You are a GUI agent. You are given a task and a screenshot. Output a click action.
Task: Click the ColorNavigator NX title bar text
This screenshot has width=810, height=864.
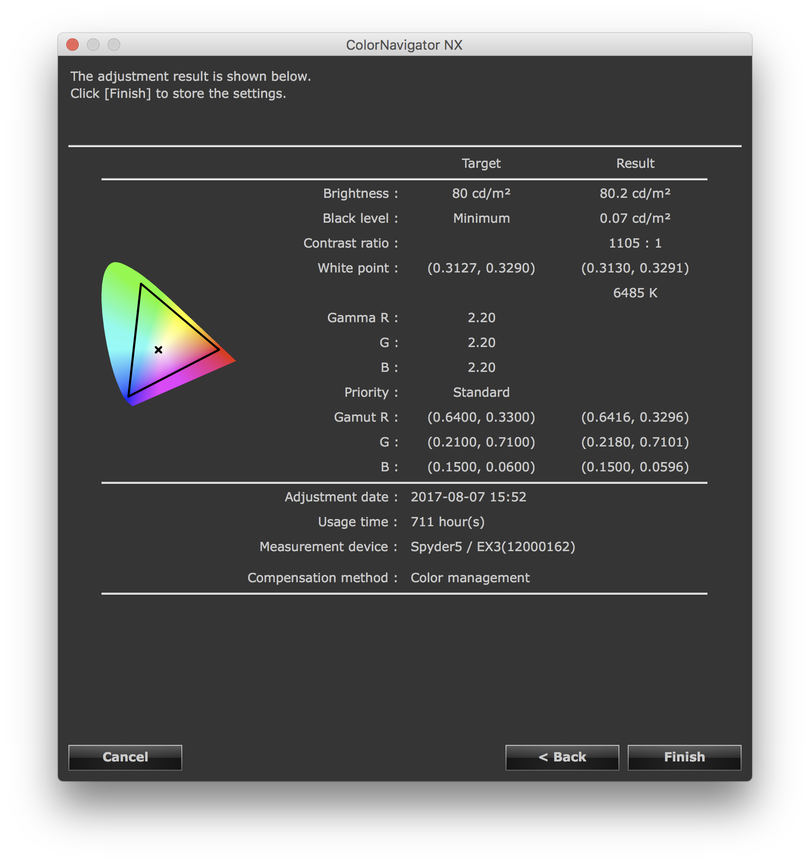pyautogui.click(x=404, y=45)
